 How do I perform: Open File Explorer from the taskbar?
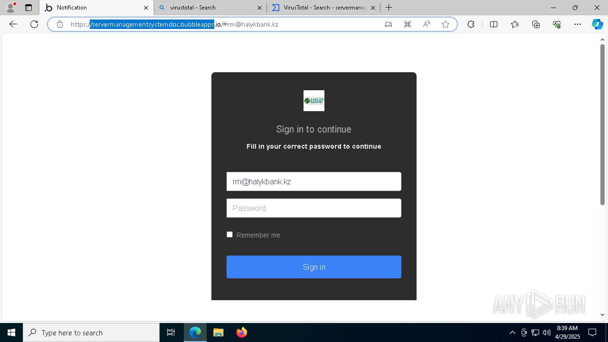coord(218,332)
